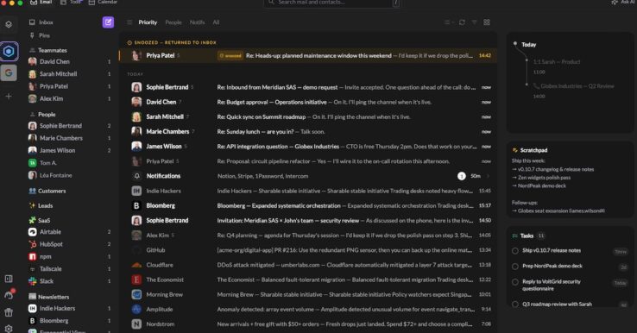Image resolution: width=637 pixels, height=333 pixels.
Task: Open Pins in sidebar
Action: pyautogui.click(x=40, y=35)
